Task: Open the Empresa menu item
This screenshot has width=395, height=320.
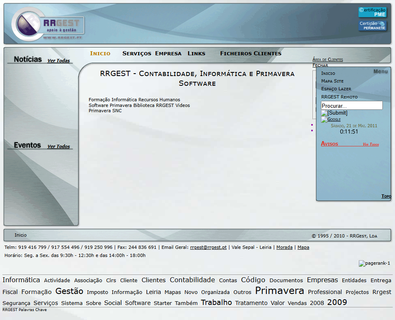Action: point(168,53)
